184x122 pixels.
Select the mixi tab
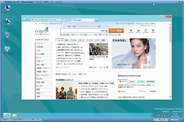[132, 81]
